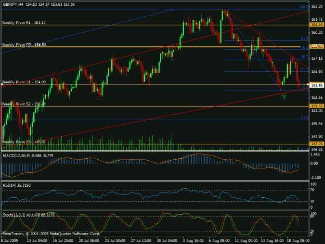Click the MACD scale value 1.453
Image resolution: width=325 pixels, height=244 pixels.
tap(315, 155)
